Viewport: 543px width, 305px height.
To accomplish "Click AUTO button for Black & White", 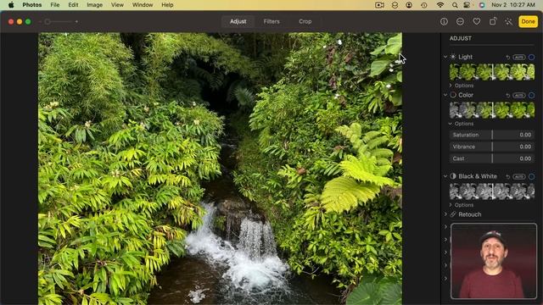I will pos(518,177).
